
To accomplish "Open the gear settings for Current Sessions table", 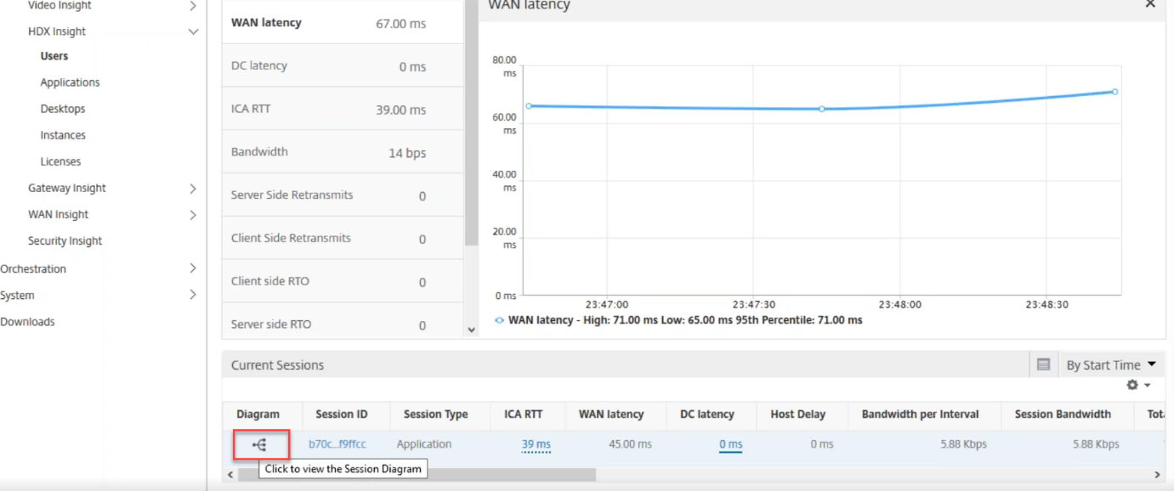I will click(x=1138, y=385).
